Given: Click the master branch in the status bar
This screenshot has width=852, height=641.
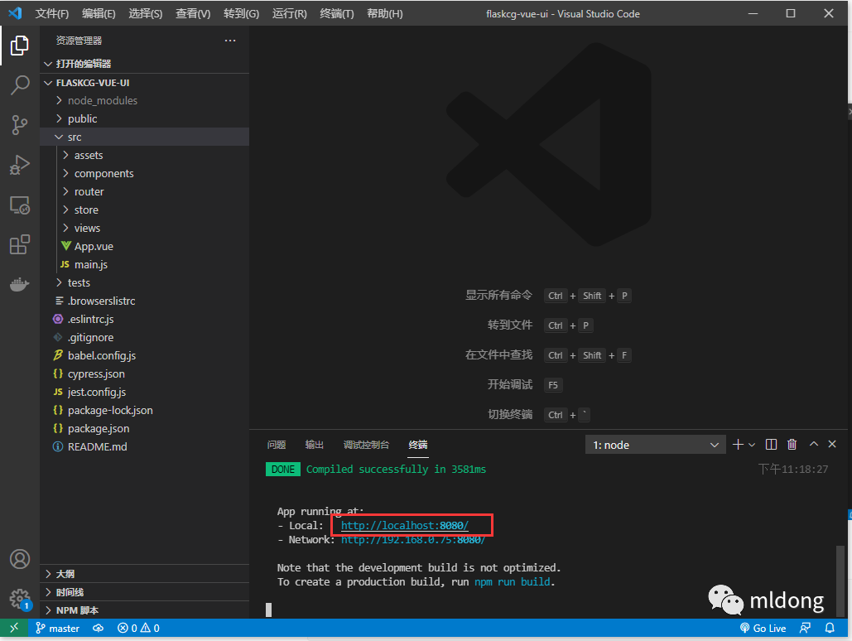Looking at the screenshot, I should [57, 628].
